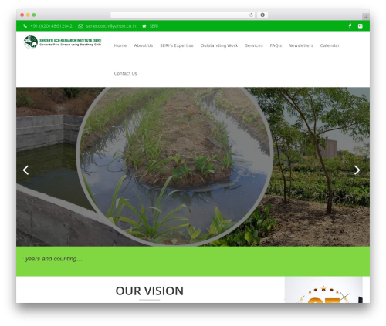Screen dimensions: 386x326
Task: Open the Home menu item
Action: tap(120, 45)
